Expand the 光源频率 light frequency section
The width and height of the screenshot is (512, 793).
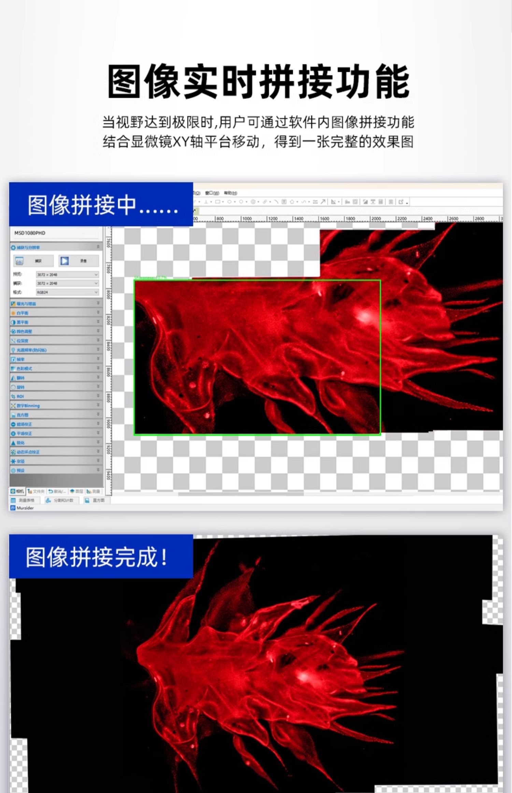point(56,350)
